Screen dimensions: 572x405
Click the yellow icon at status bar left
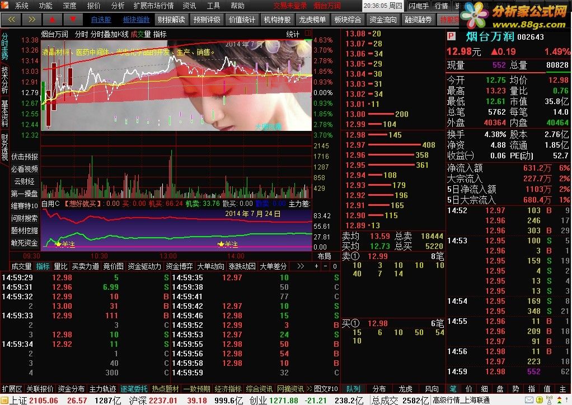tap(4, 401)
